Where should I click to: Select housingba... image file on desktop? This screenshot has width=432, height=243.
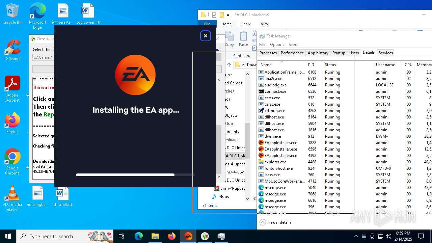38,196
